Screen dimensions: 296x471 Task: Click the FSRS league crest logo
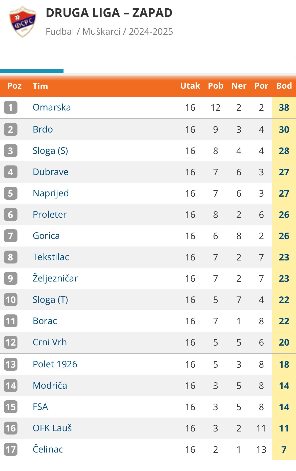(x=23, y=22)
